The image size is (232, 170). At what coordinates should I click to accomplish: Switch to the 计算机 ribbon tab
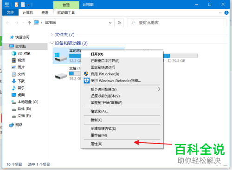click(28, 12)
